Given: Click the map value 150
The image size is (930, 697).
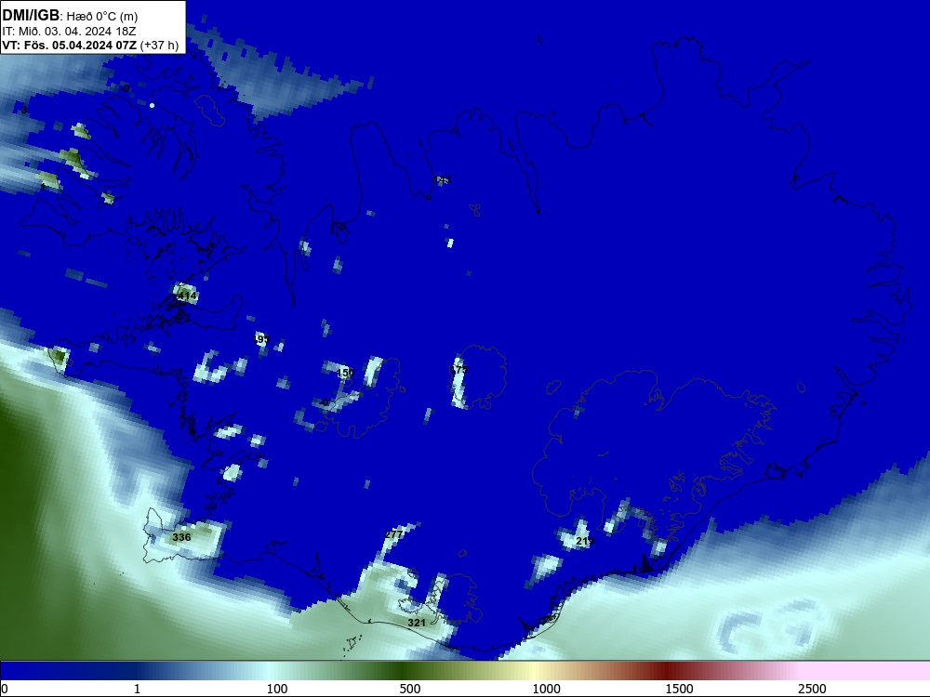Looking at the screenshot, I should point(345,373).
